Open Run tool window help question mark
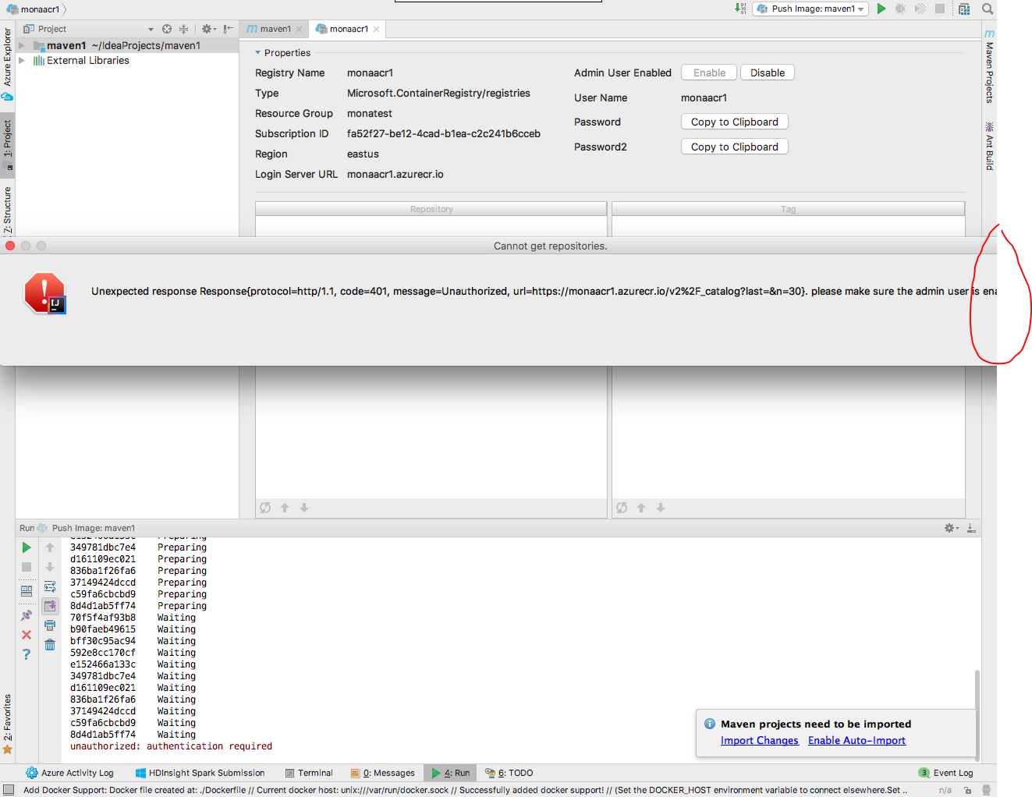The image size is (1032, 797). click(x=26, y=654)
